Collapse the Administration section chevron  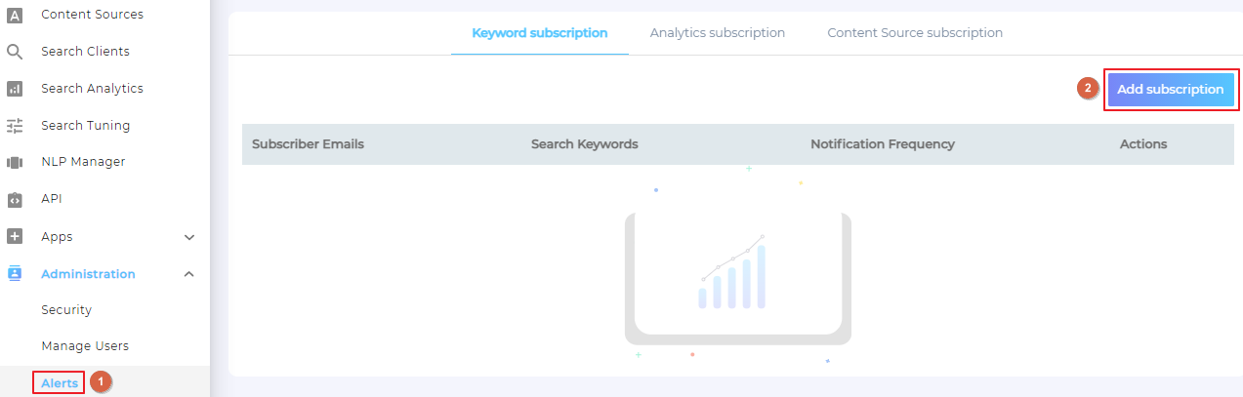tap(189, 274)
